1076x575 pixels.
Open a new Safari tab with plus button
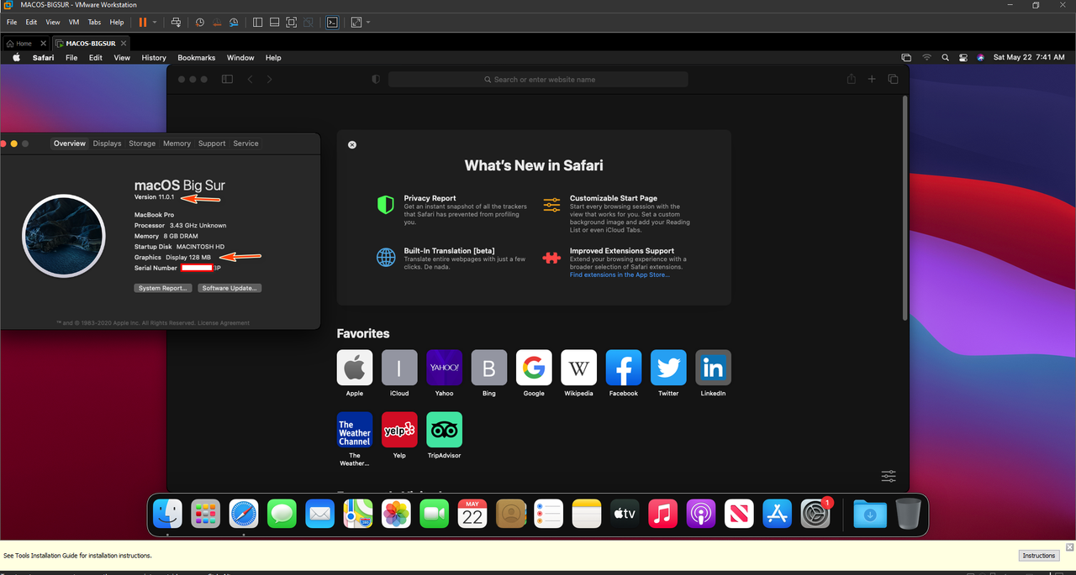click(x=872, y=79)
